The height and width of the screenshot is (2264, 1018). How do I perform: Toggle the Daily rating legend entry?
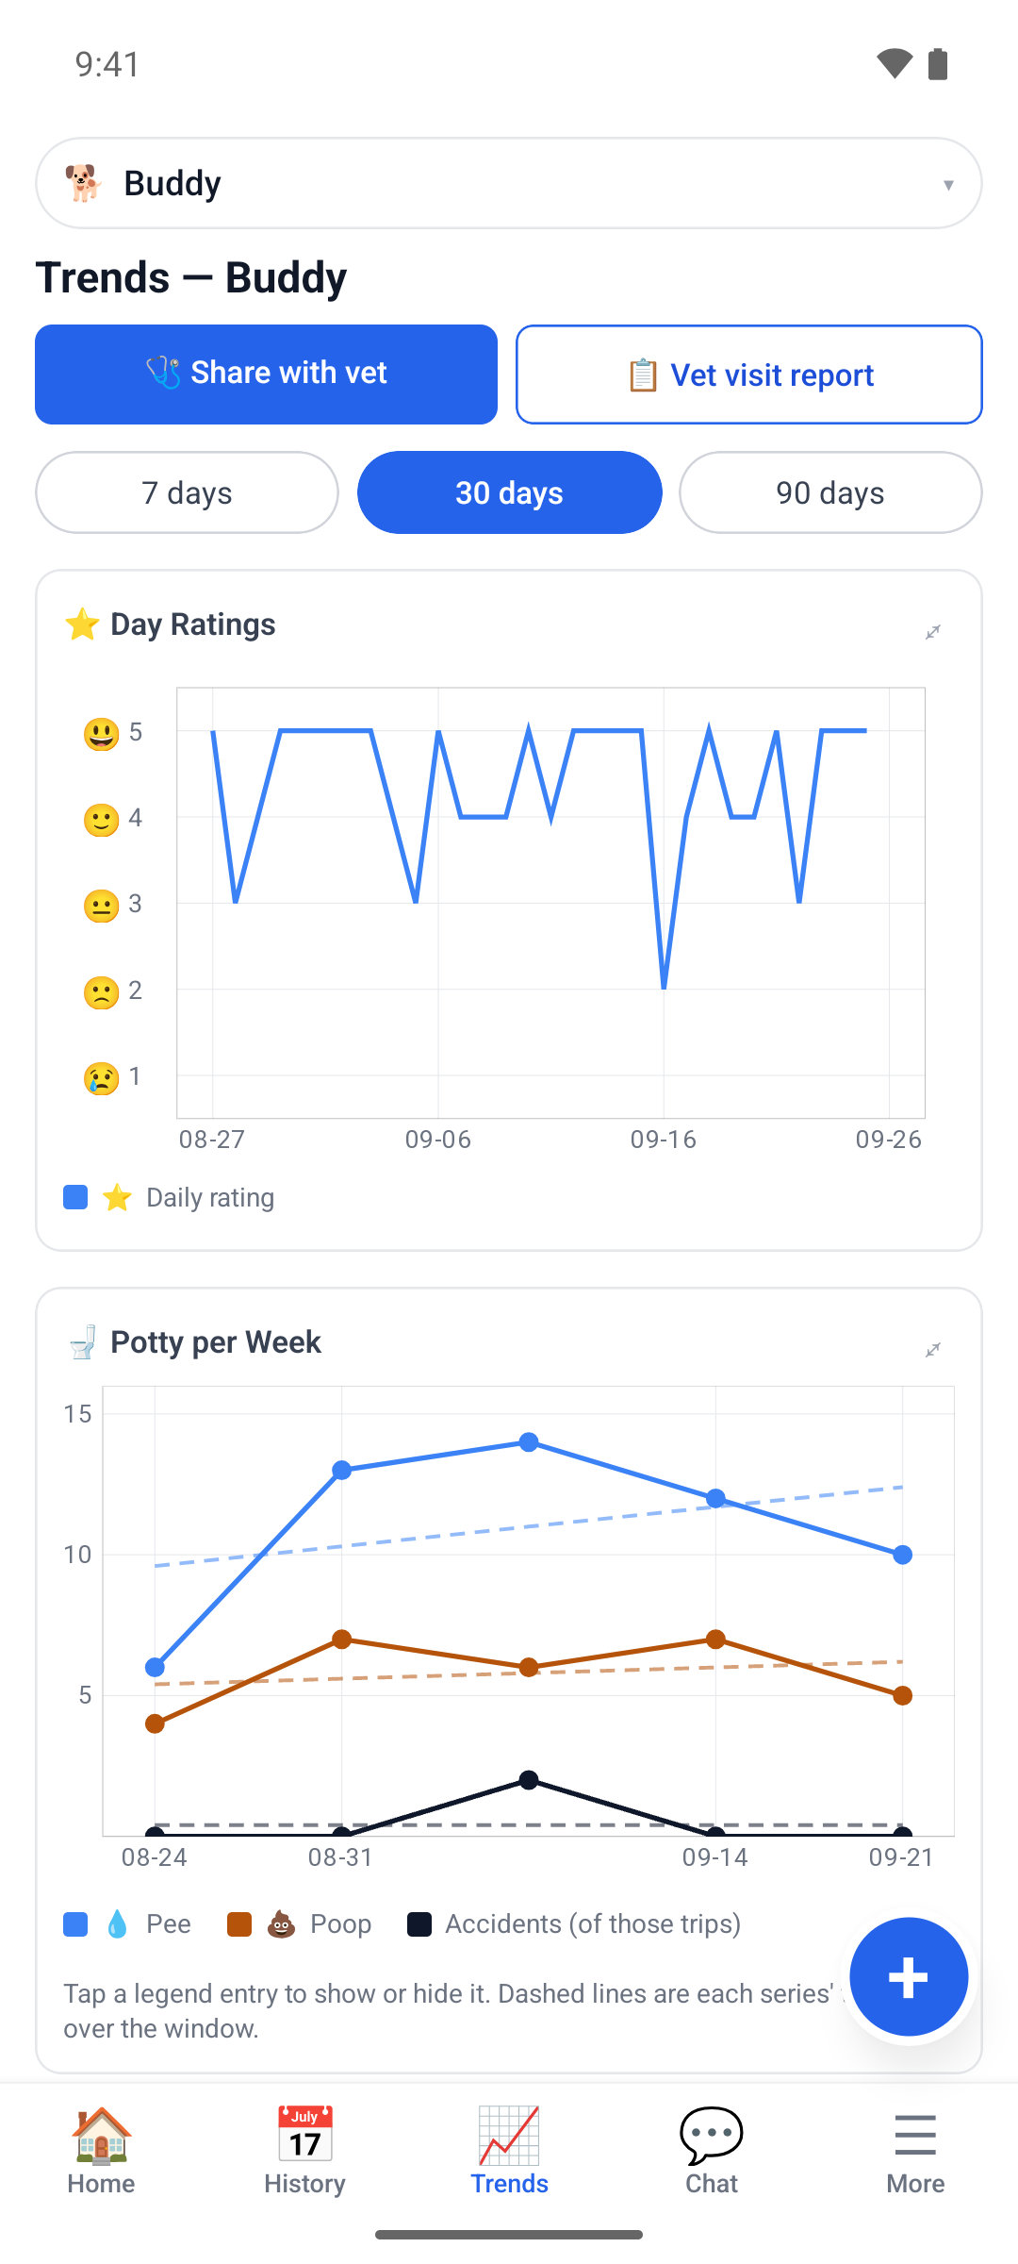170,1198
